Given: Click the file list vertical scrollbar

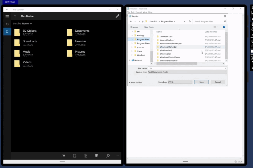Looking at the screenshot, I should click(226, 46).
